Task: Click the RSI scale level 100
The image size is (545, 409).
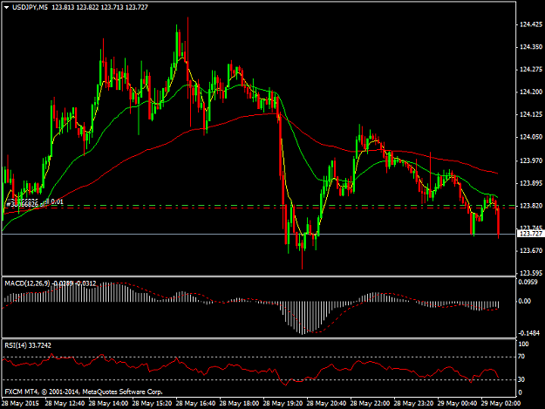Action: coord(523,344)
